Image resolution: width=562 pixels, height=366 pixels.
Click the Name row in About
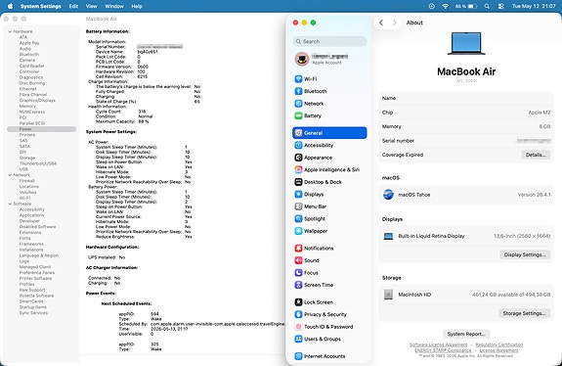[x=466, y=98]
